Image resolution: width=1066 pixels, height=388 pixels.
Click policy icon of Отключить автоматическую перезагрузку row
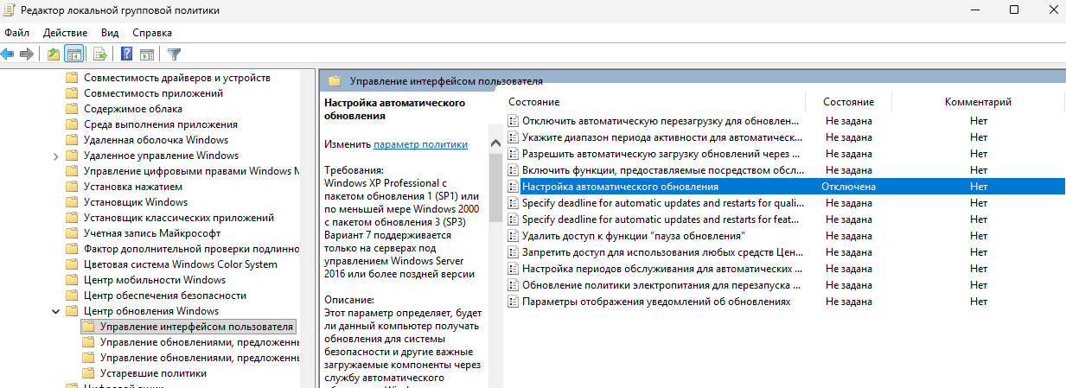pos(513,121)
